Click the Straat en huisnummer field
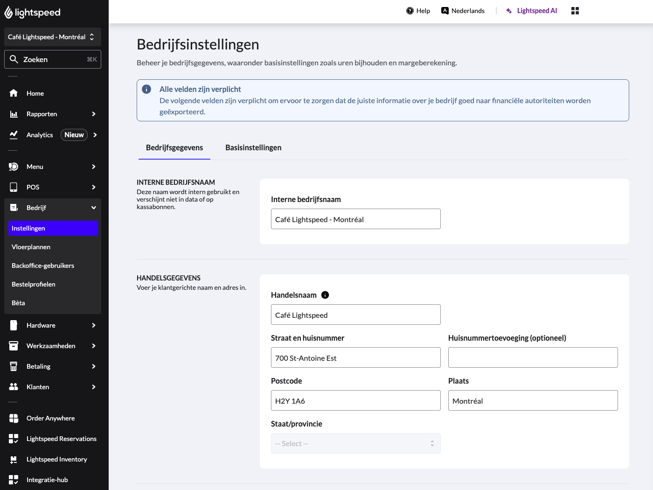The height and width of the screenshot is (490, 653). (356, 357)
